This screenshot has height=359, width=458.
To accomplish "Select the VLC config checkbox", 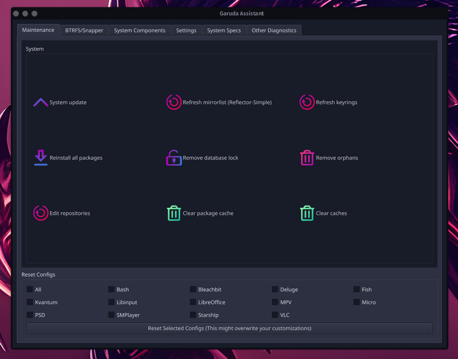I will (x=275, y=315).
